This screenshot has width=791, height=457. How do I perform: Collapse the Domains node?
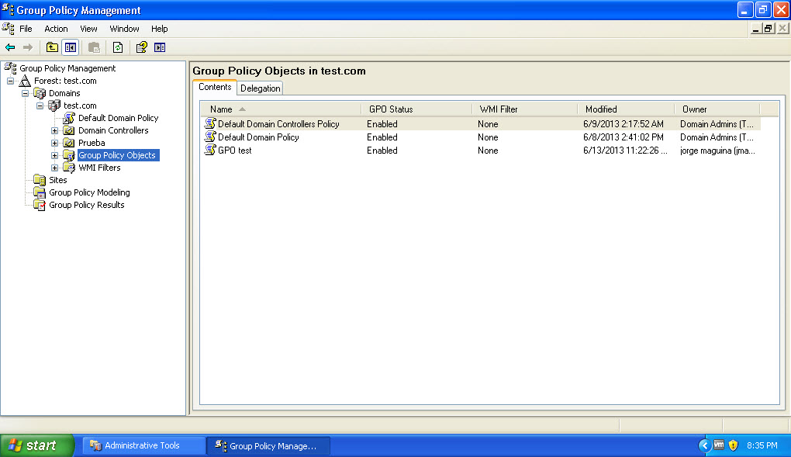pos(25,93)
